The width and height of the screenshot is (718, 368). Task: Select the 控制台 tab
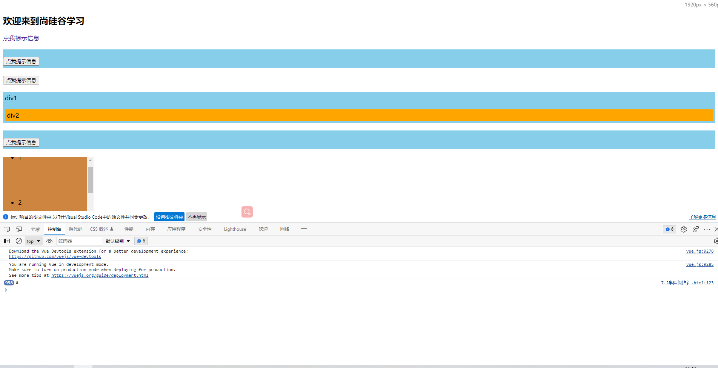(54, 229)
